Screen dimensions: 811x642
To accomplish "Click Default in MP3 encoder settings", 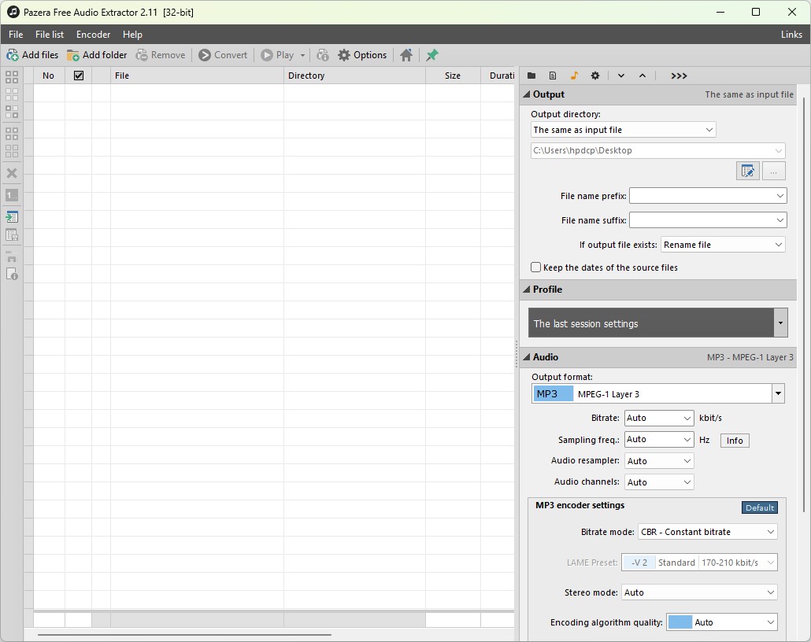I will point(760,507).
